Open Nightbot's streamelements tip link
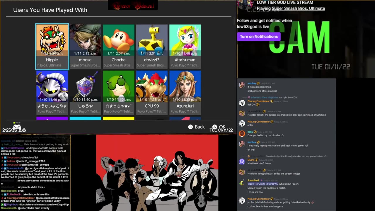The height and width of the screenshot is (211, 375). tap(44, 205)
